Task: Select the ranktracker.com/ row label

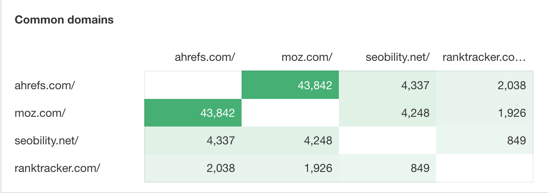Action: tap(57, 168)
